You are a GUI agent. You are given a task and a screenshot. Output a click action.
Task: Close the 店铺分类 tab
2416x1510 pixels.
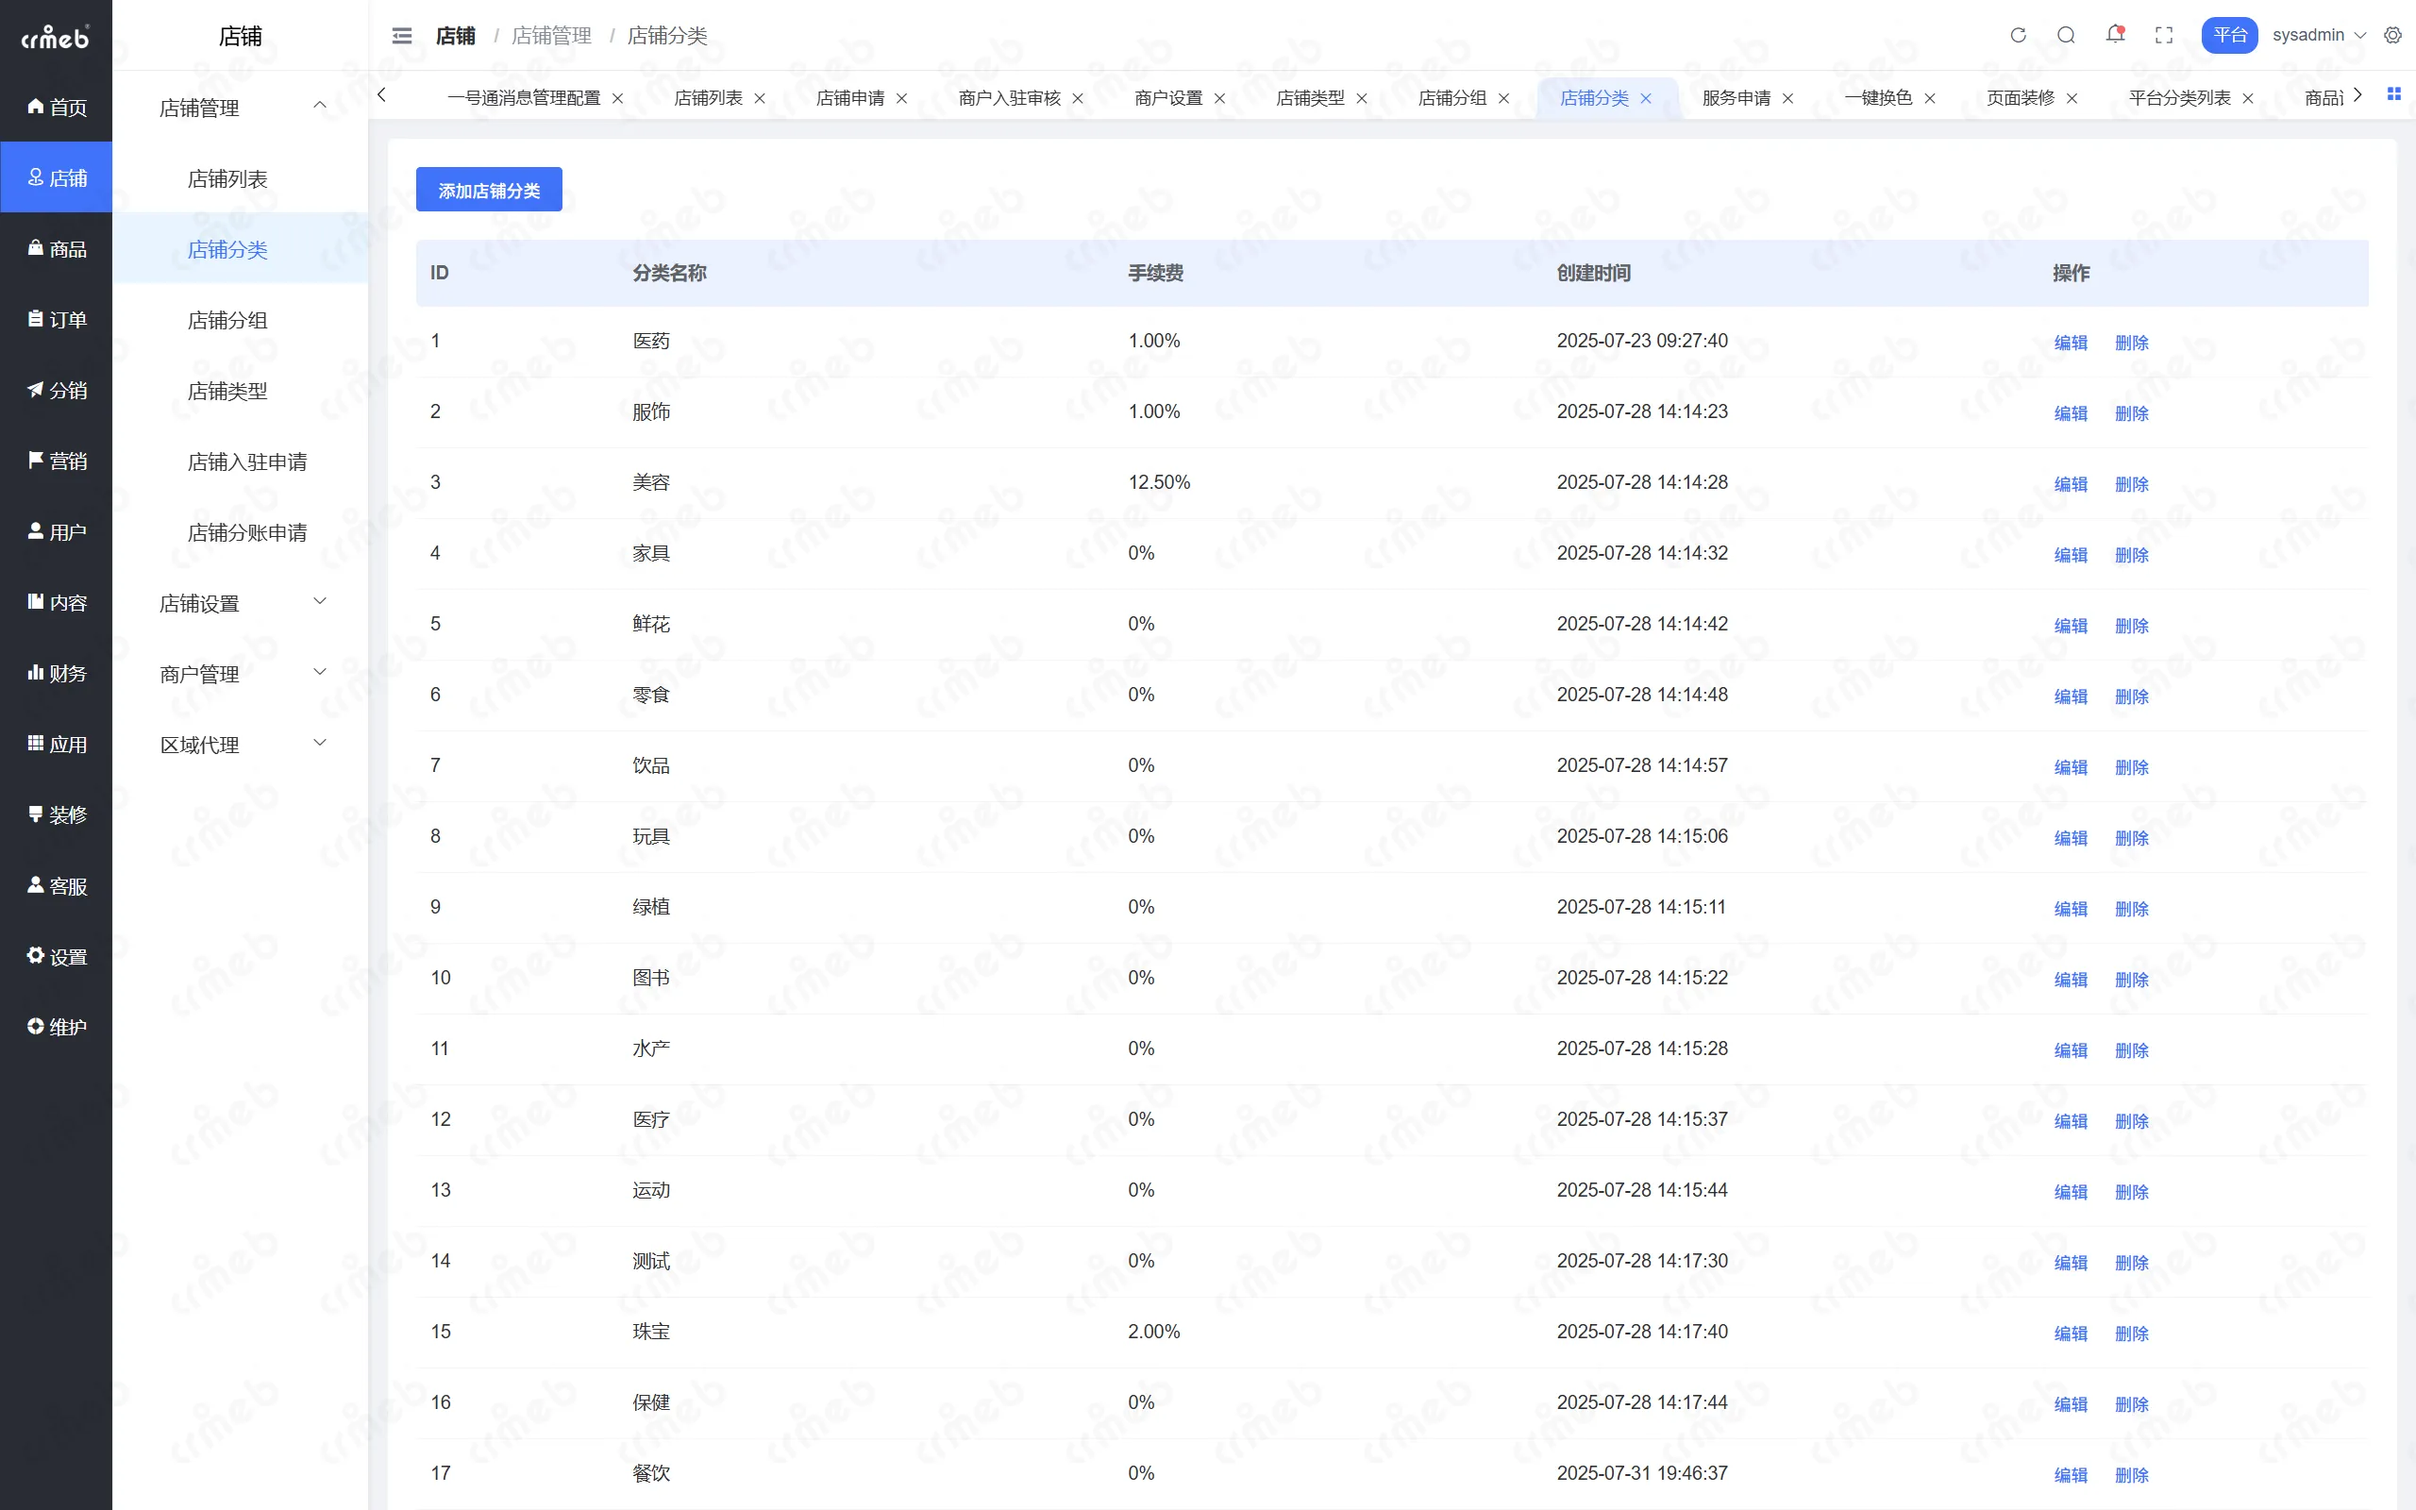pos(1646,98)
